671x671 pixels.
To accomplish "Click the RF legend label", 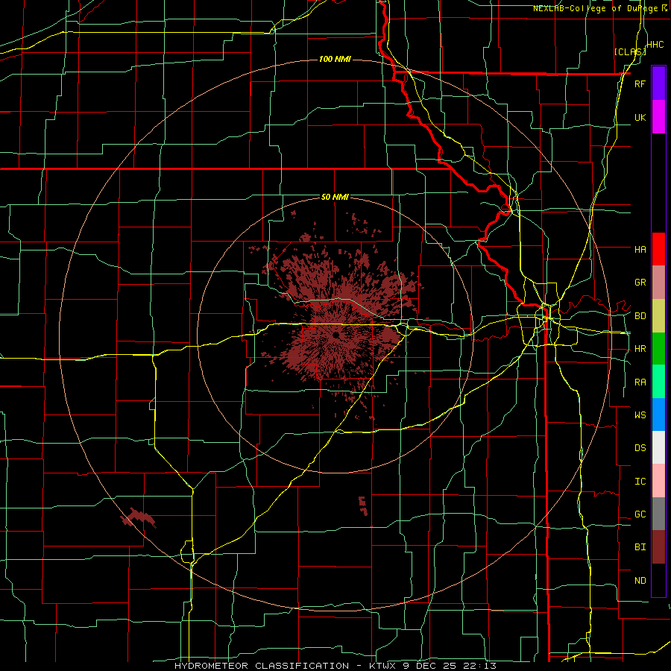I will tap(640, 84).
